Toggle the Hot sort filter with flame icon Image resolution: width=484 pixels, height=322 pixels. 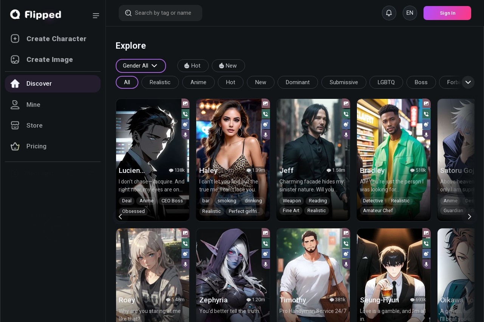pyautogui.click(x=193, y=66)
